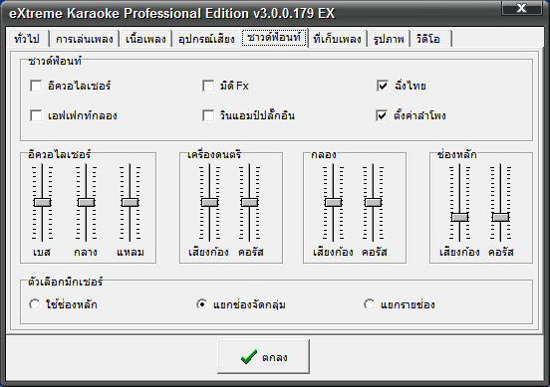This screenshot has height=387, width=550.
Task: Click the กลอง เสียงก้อง slider handle
Action: pos(333,202)
